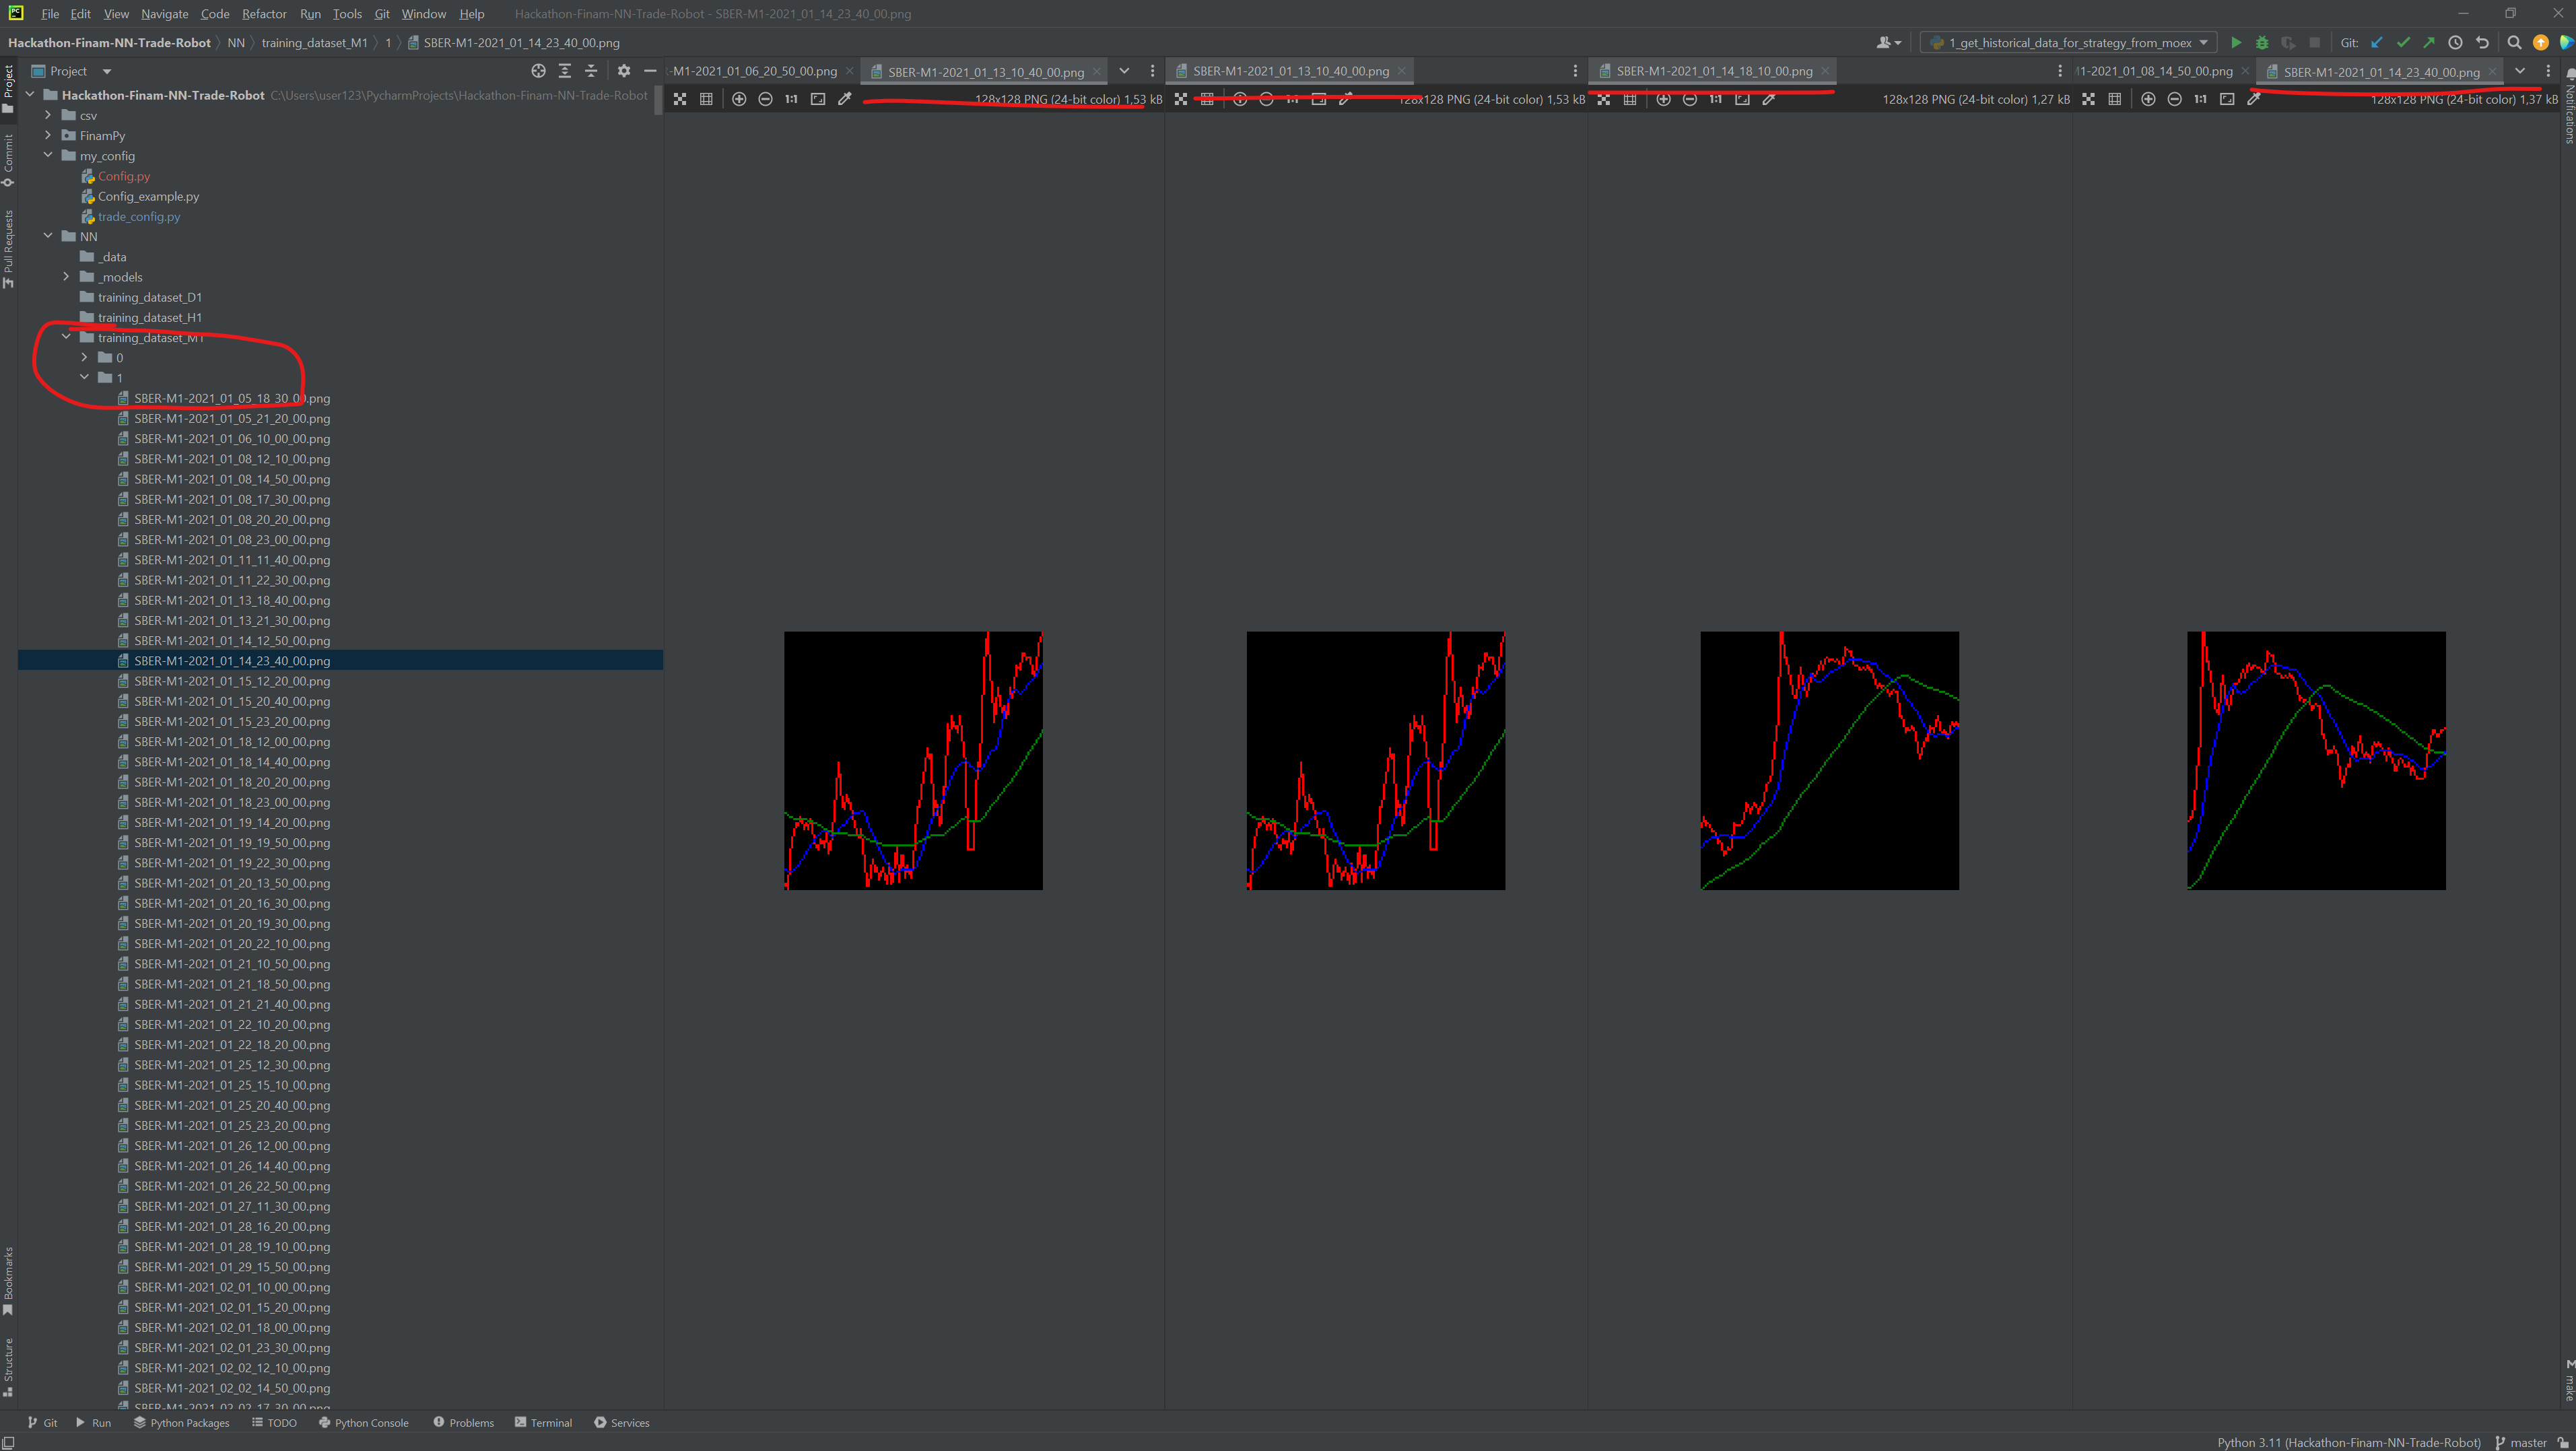Expand the csv folder
Viewport: 2576px width, 1451px height.
tap(48, 116)
